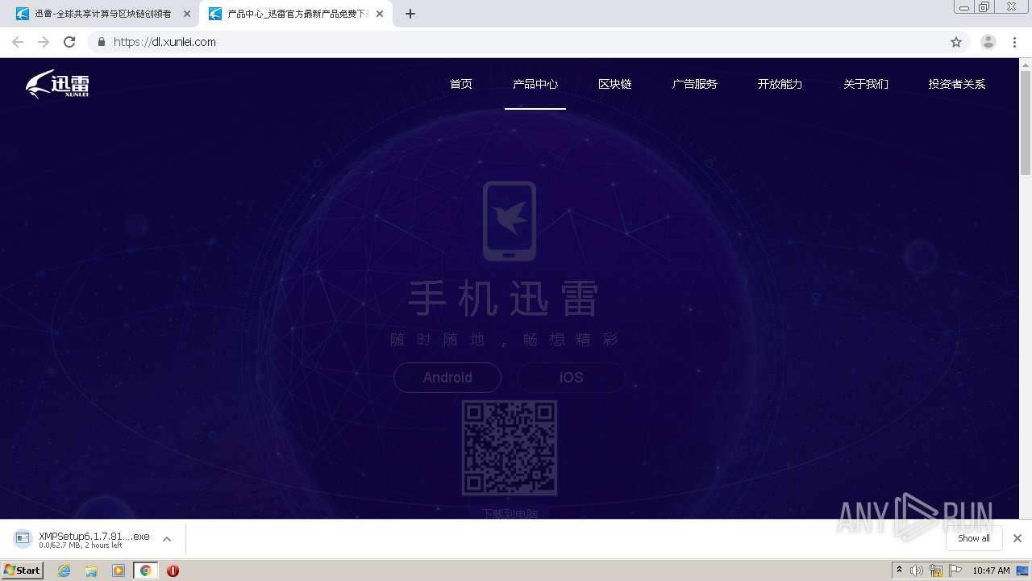This screenshot has height=581, width=1032.
Task: Click the Android download button
Action: pos(447,378)
